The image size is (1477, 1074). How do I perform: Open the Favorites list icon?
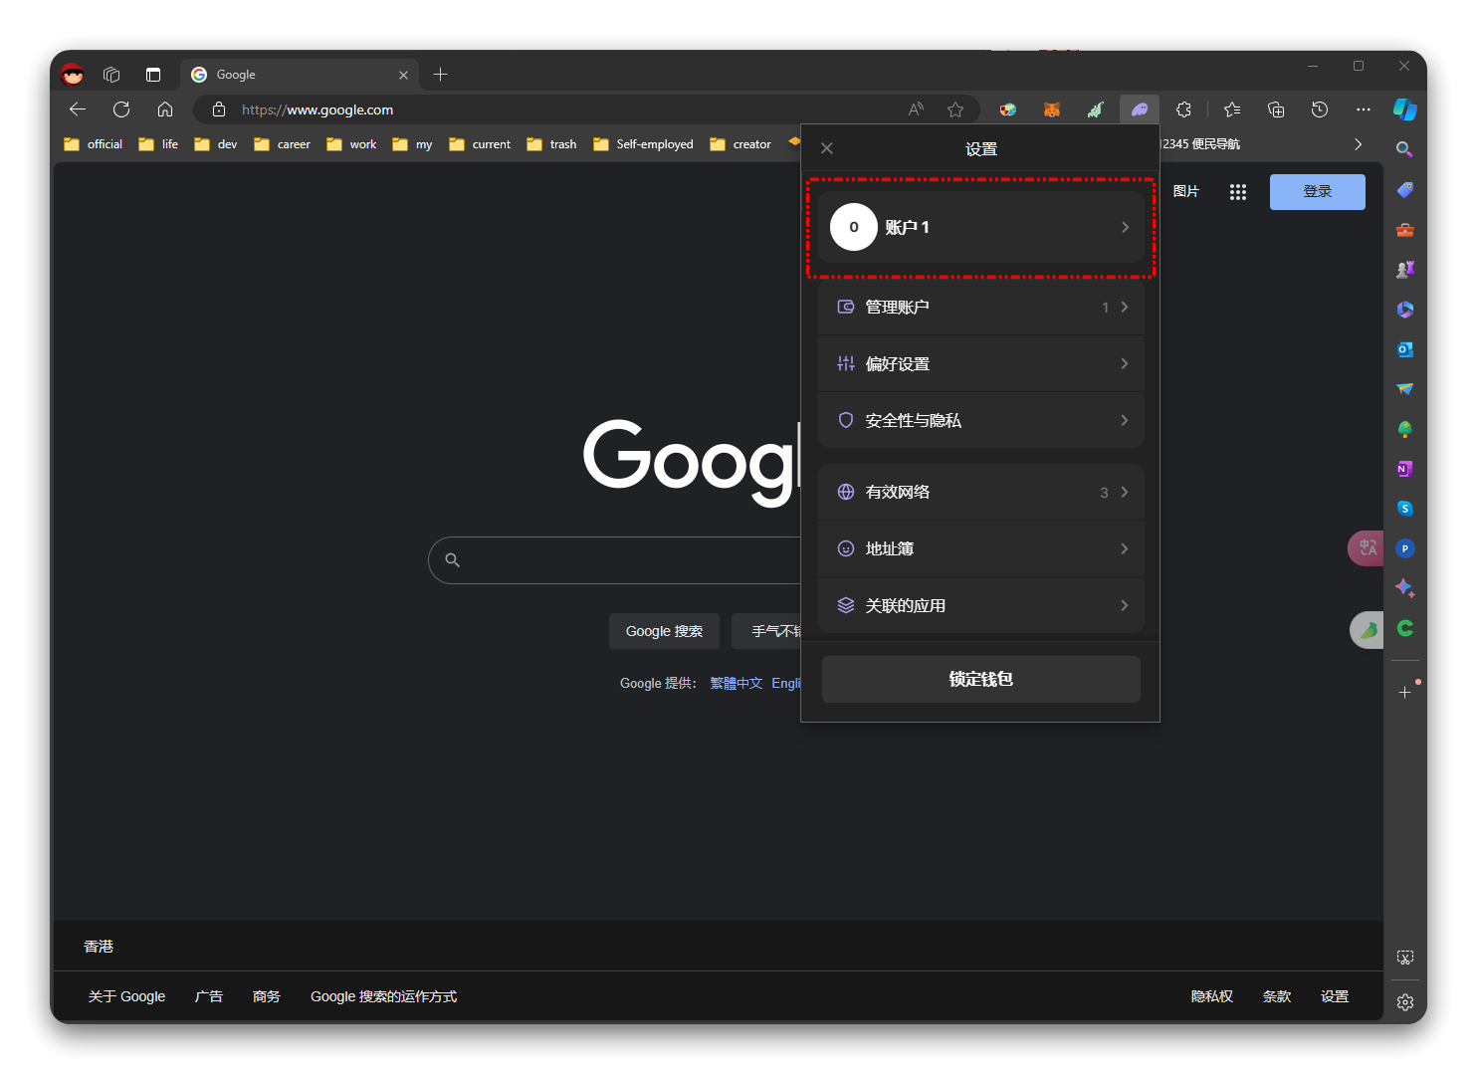click(1232, 109)
